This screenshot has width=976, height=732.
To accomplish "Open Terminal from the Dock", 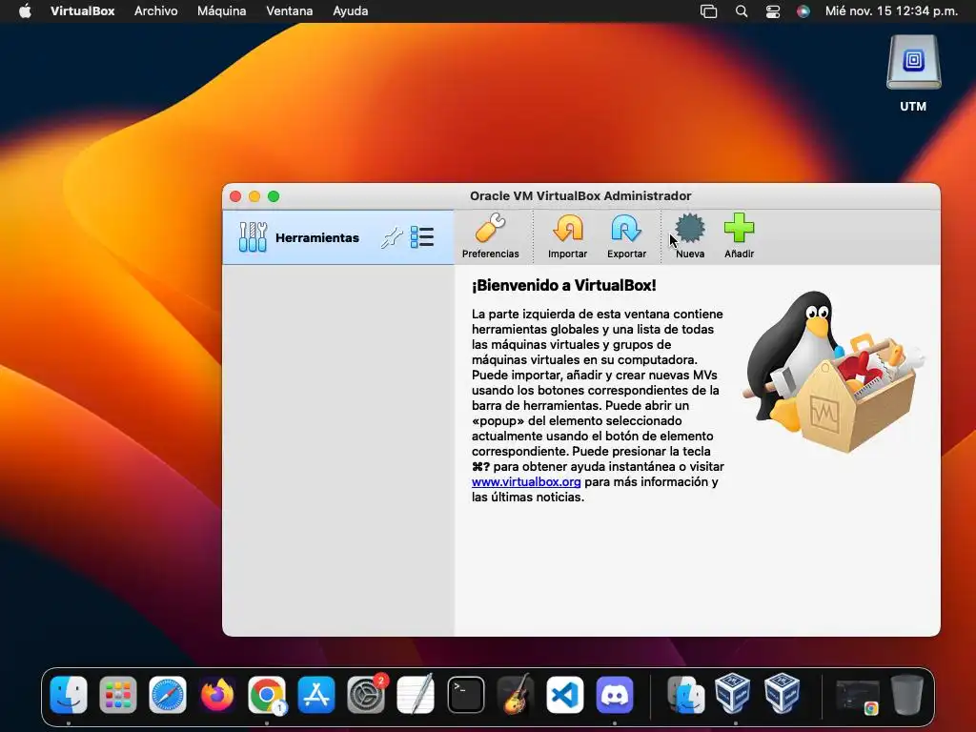I will (465, 695).
